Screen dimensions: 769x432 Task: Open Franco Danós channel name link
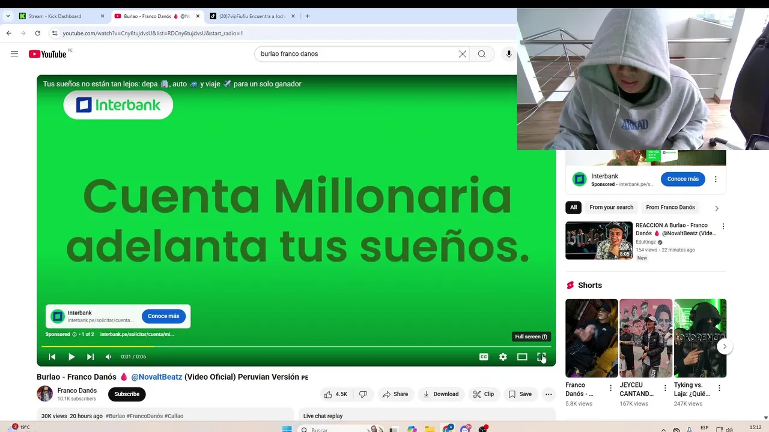click(77, 391)
